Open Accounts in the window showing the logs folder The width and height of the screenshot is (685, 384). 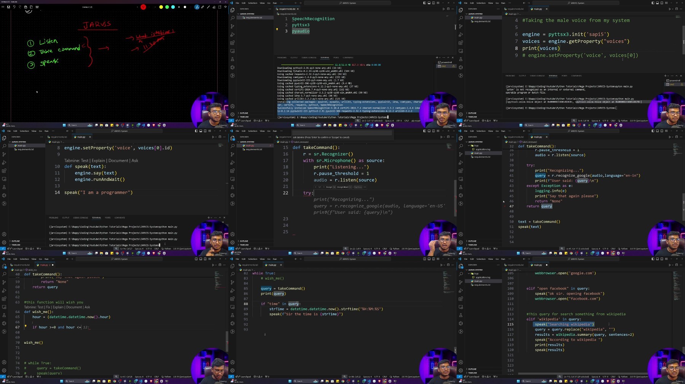tap(461, 234)
